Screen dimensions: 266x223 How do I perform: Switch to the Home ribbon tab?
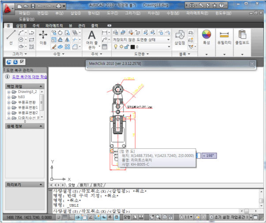[x=8, y=26]
